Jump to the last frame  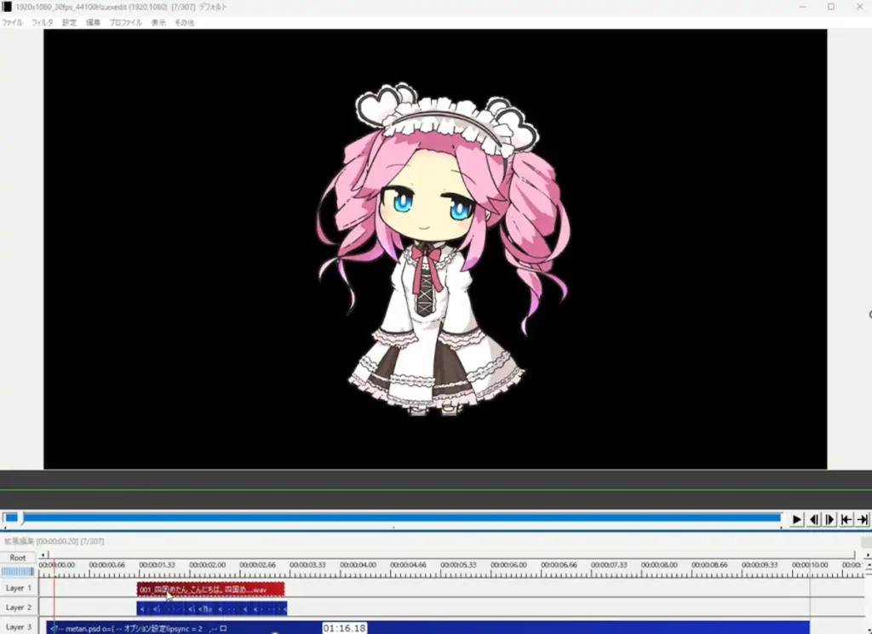point(863,519)
